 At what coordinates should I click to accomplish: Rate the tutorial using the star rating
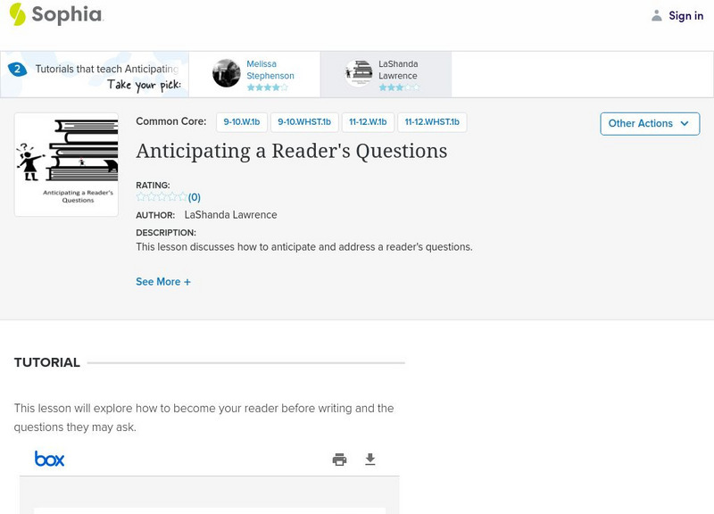(x=162, y=197)
